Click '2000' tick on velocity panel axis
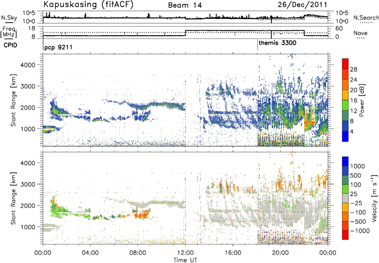The height and width of the screenshot is (263, 379). pos(27,206)
